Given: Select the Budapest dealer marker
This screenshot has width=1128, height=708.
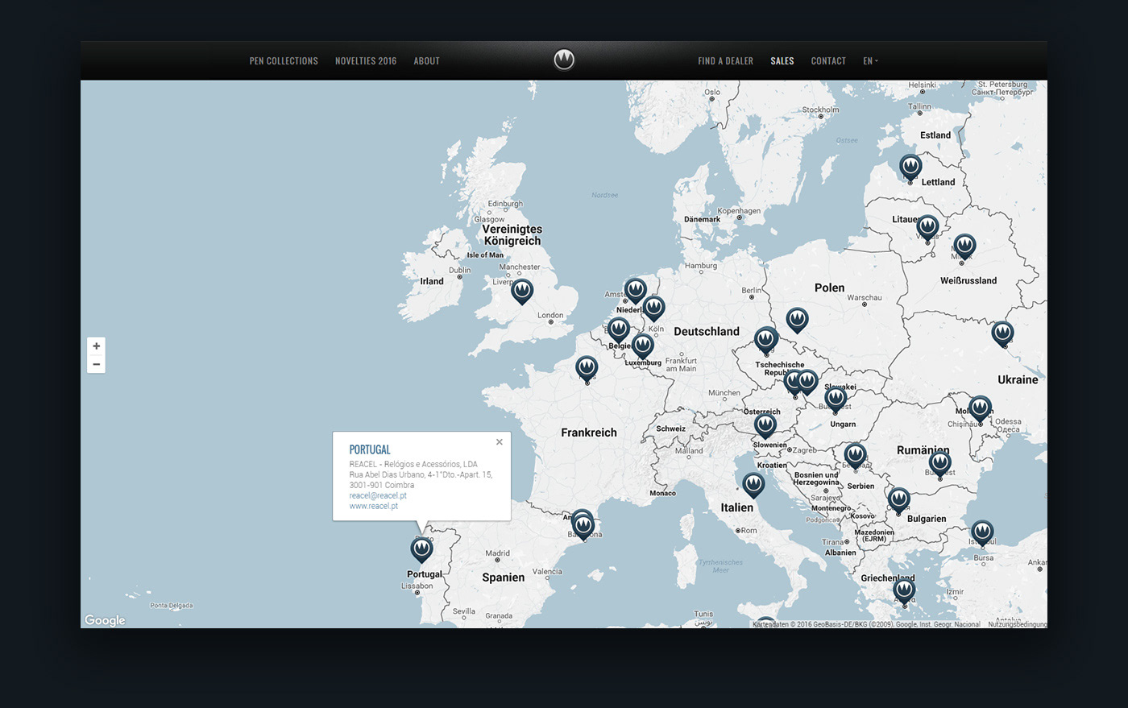Looking at the screenshot, I should click(x=836, y=398).
